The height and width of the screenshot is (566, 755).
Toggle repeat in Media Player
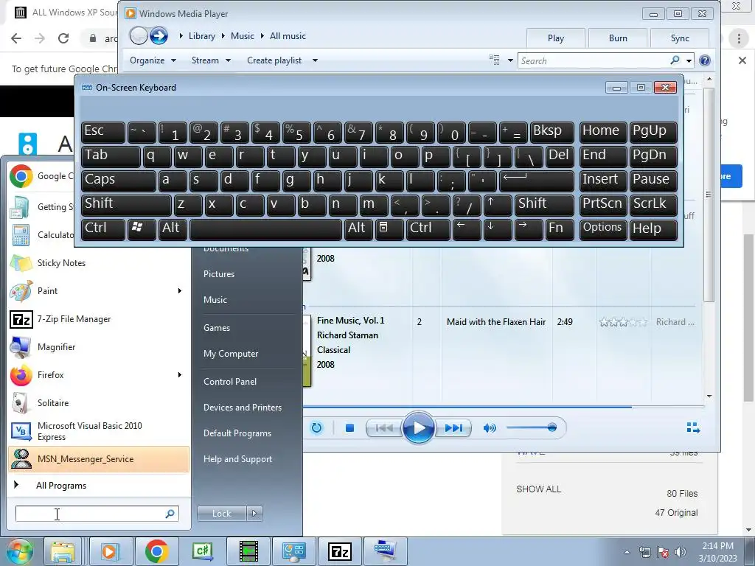(316, 428)
